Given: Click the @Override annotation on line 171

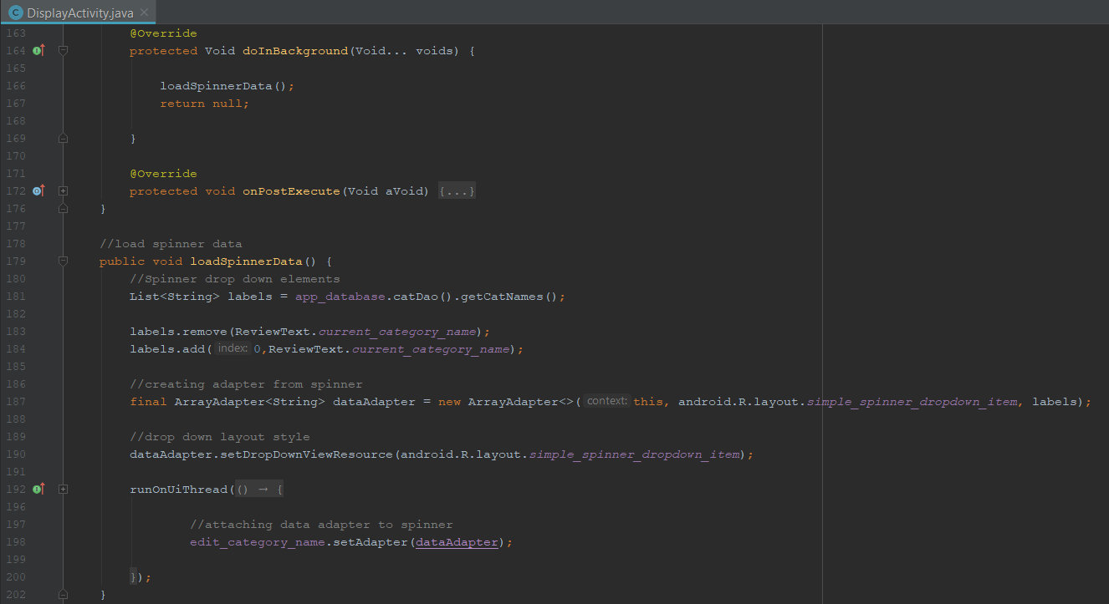Looking at the screenshot, I should [x=163, y=174].
